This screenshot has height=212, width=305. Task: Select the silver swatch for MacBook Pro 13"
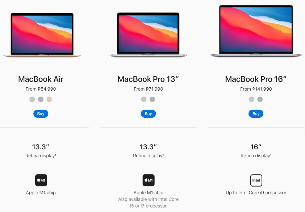(x=144, y=99)
